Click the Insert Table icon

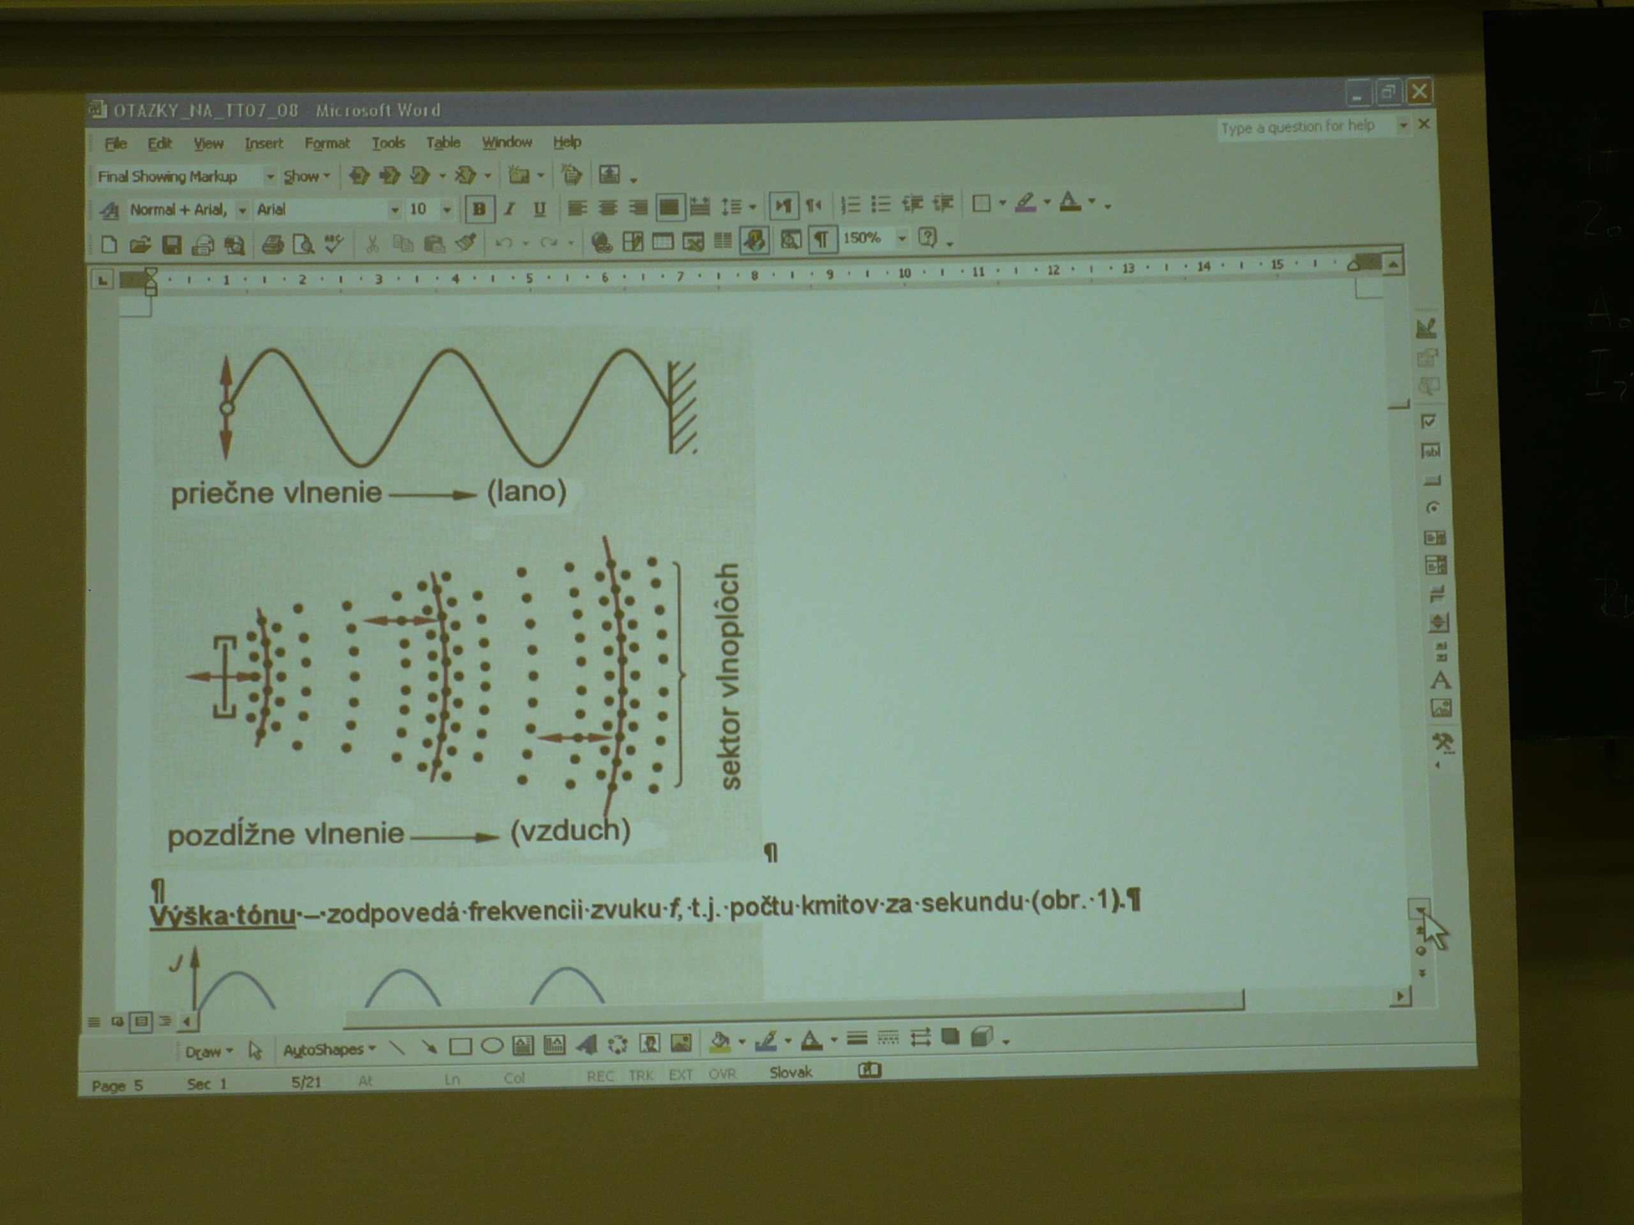click(x=662, y=241)
